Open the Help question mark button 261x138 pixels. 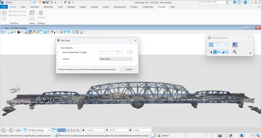point(239,2)
